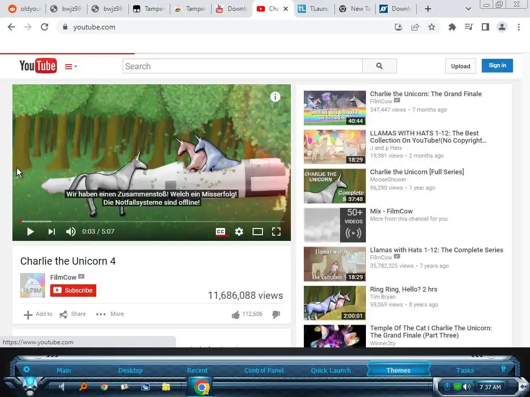530x397 pixels.
Task: Toggle closed captions on the video
Action: pyautogui.click(x=220, y=232)
